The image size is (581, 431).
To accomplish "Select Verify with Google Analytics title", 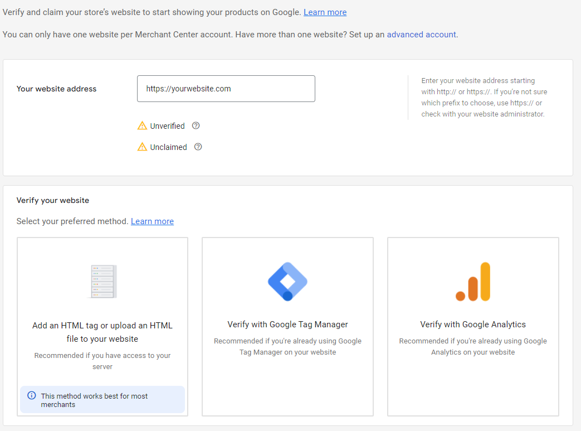I will tap(473, 325).
